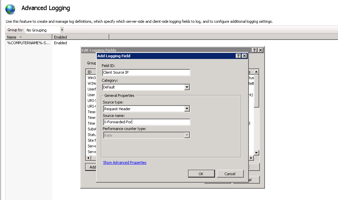Viewport: 338px width, 200px height.
Task: Click the Add button in Edit Logging Fields
Action: click(91, 167)
